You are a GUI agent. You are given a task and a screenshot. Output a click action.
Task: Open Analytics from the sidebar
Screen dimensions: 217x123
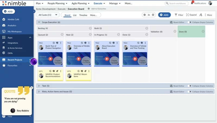[12, 26]
